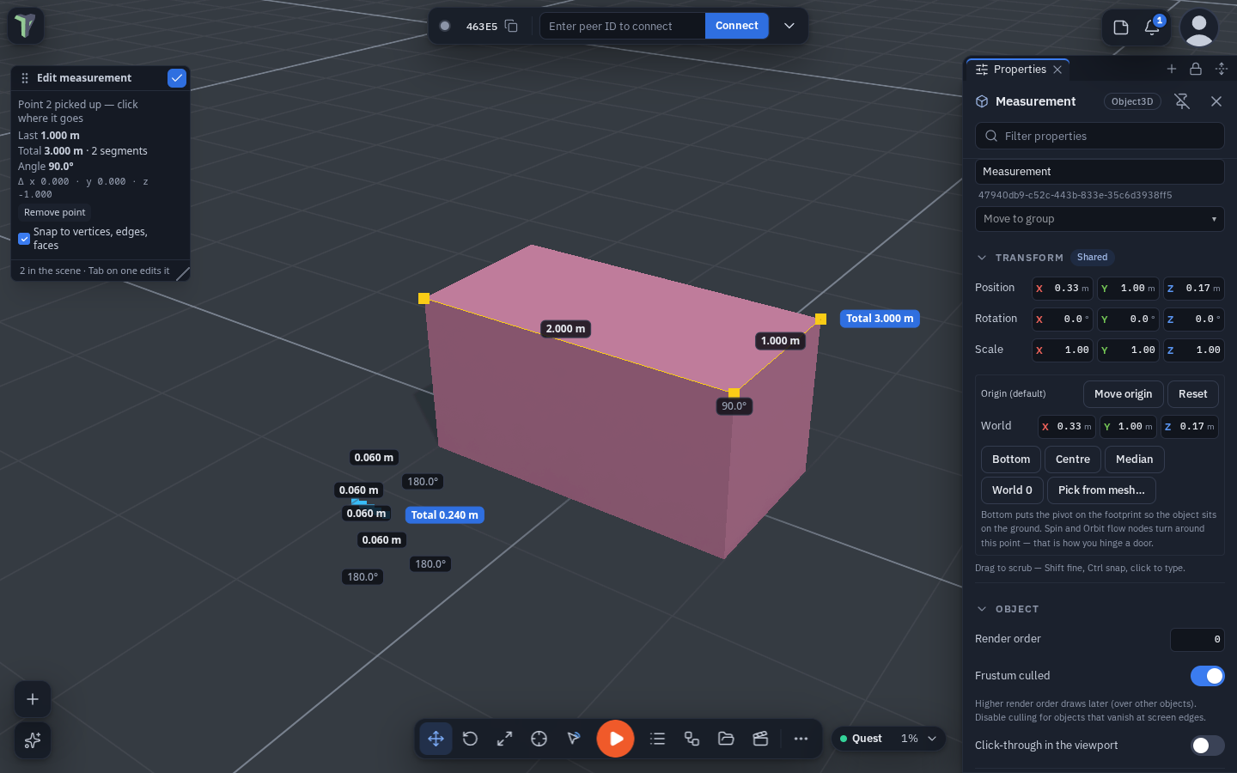1237x773 pixels.
Task: Add a new panel tab with plus
Action: point(1172,69)
